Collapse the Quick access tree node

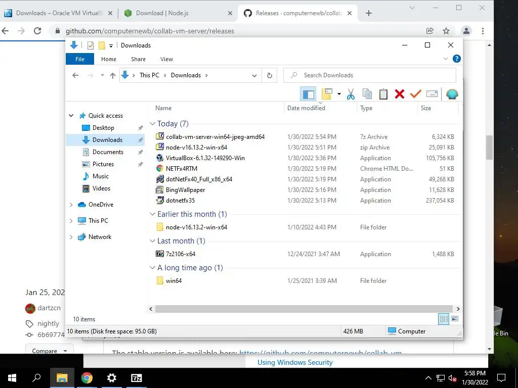[71, 116]
